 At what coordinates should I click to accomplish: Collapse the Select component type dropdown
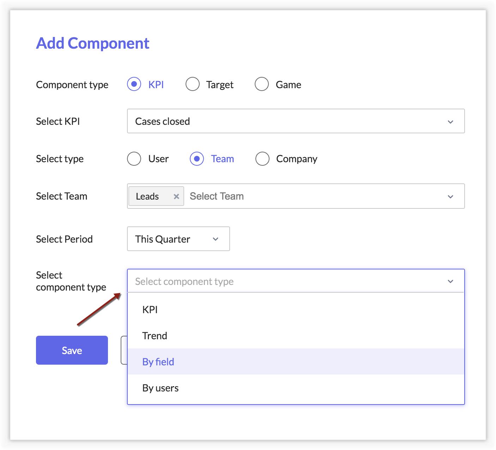[450, 281]
